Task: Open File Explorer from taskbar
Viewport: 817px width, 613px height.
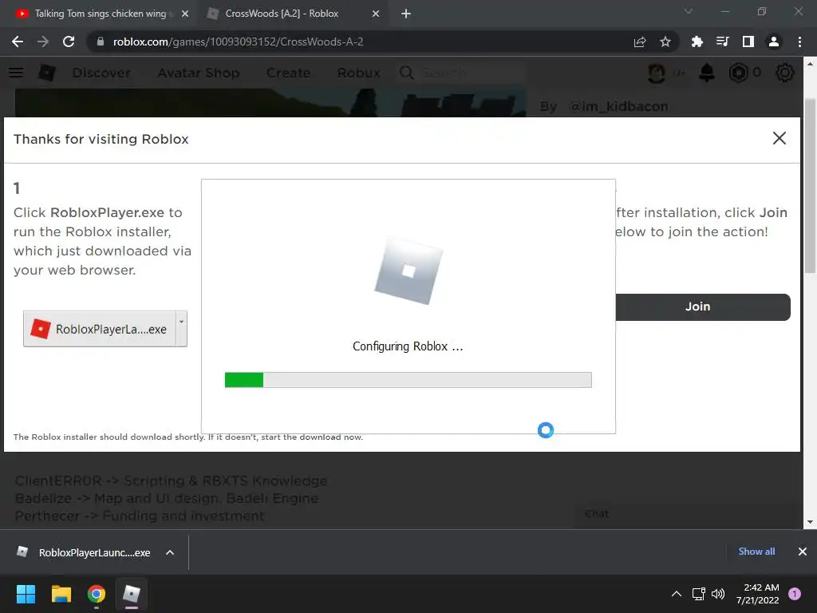Action: pos(61,594)
